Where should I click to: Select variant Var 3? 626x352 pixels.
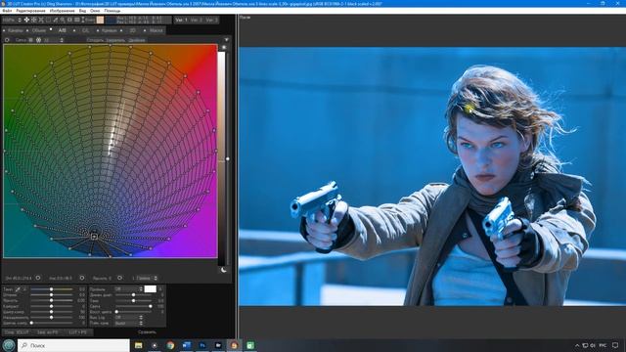[211, 20]
